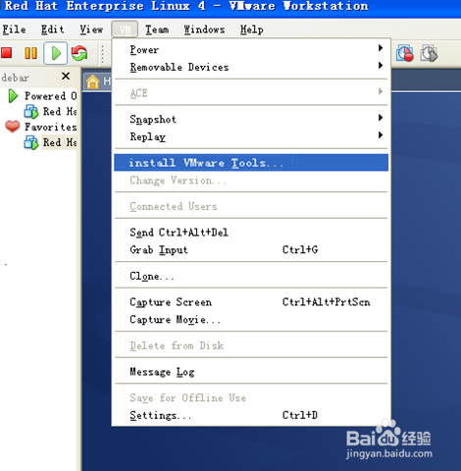Viewport: 461px width, 471px height.
Task: Expand the Snapshot submenu
Action: (251, 119)
